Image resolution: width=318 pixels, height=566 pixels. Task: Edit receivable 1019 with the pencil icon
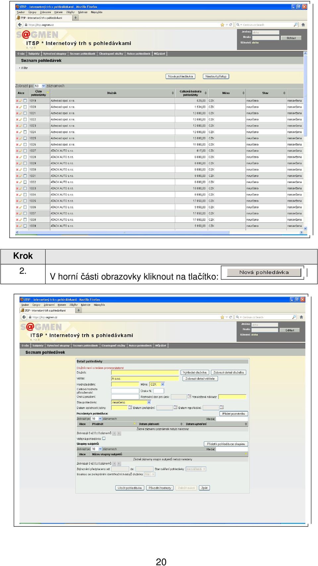click(x=21, y=101)
